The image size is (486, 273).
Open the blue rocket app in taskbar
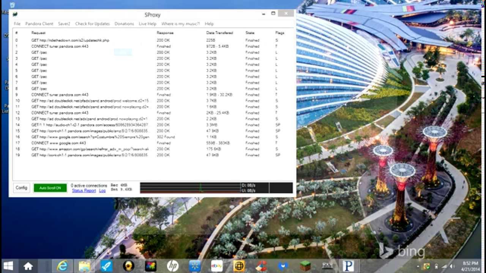pos(106,266)
